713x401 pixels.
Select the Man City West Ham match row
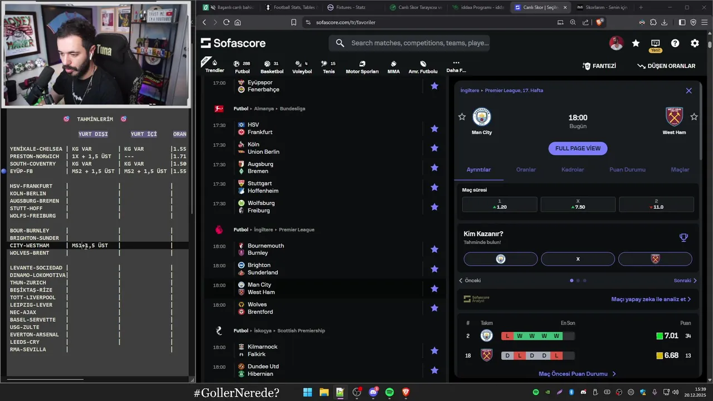pos(325,288)
